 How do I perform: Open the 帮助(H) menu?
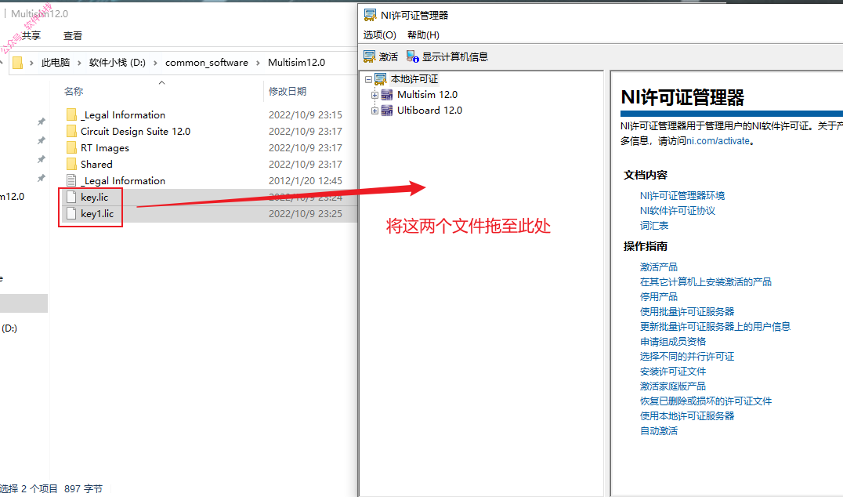click(423, 35)
